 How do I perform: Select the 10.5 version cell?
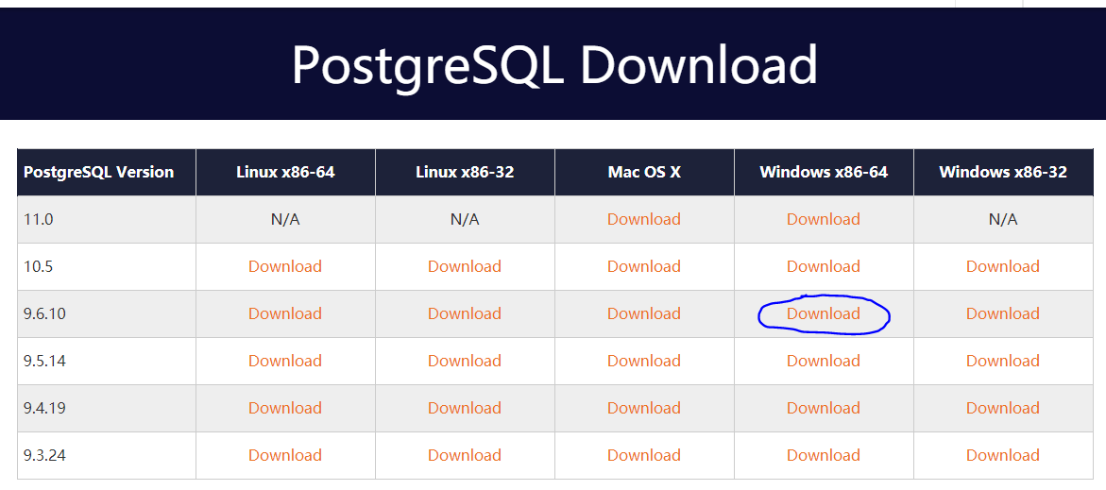click(107, 266)
